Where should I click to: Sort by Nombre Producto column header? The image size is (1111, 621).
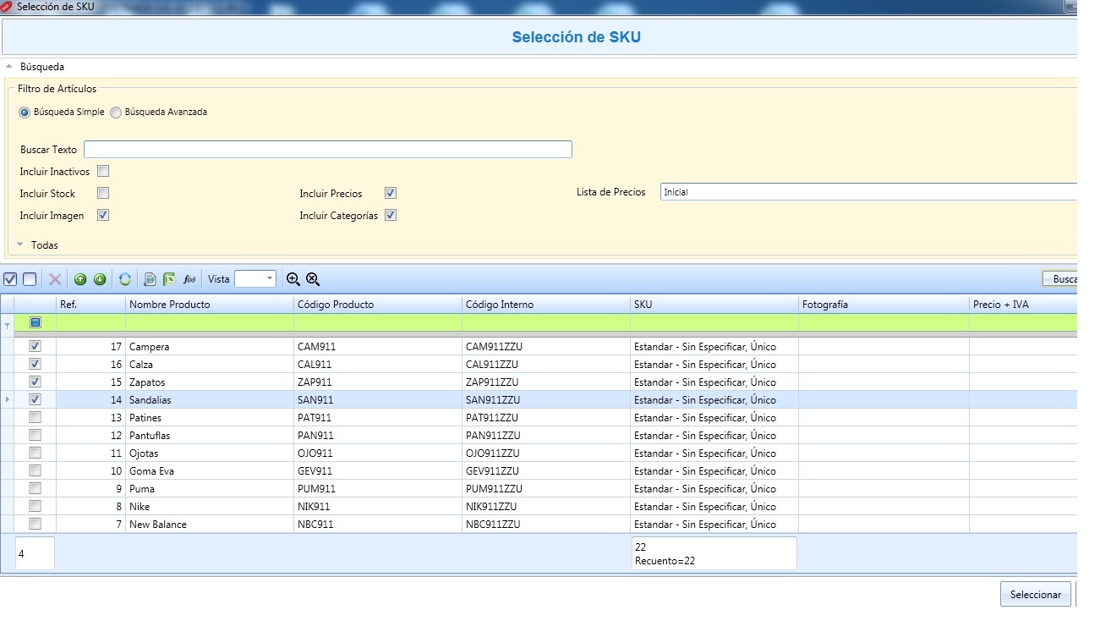tap(210, 305)
